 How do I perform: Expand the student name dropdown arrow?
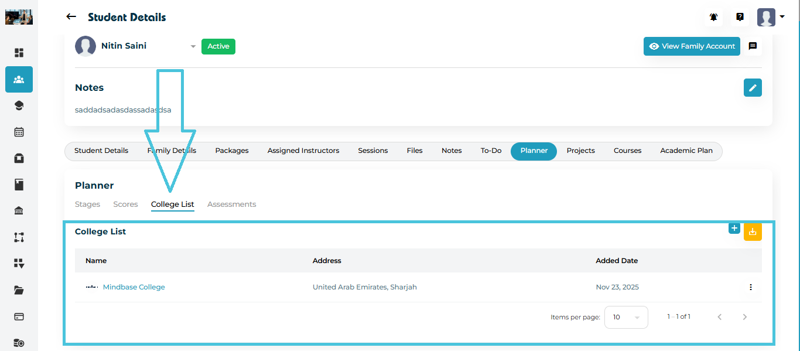tap(193, 47)
